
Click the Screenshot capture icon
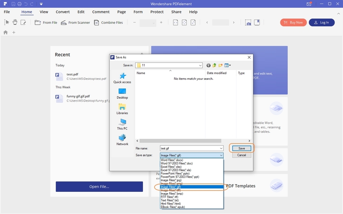click(x=248, y=23)
